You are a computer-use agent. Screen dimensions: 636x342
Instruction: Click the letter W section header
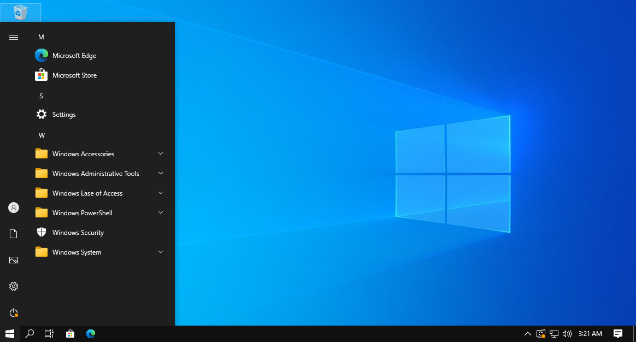click(x=42, y=135)
